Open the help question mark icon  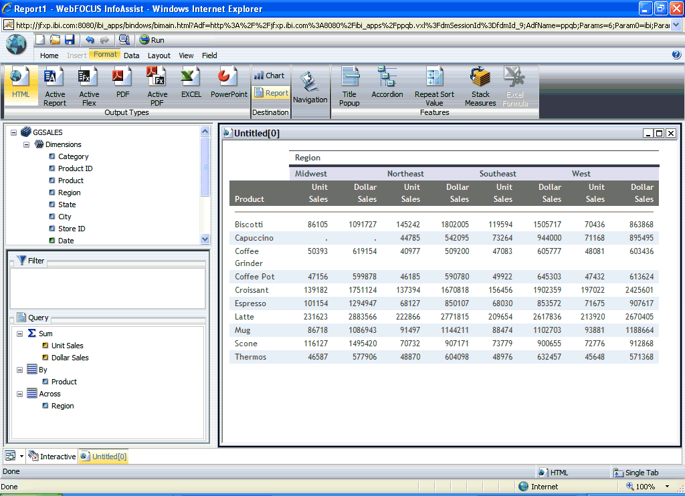pyautogui.click(x=676, y=55)
